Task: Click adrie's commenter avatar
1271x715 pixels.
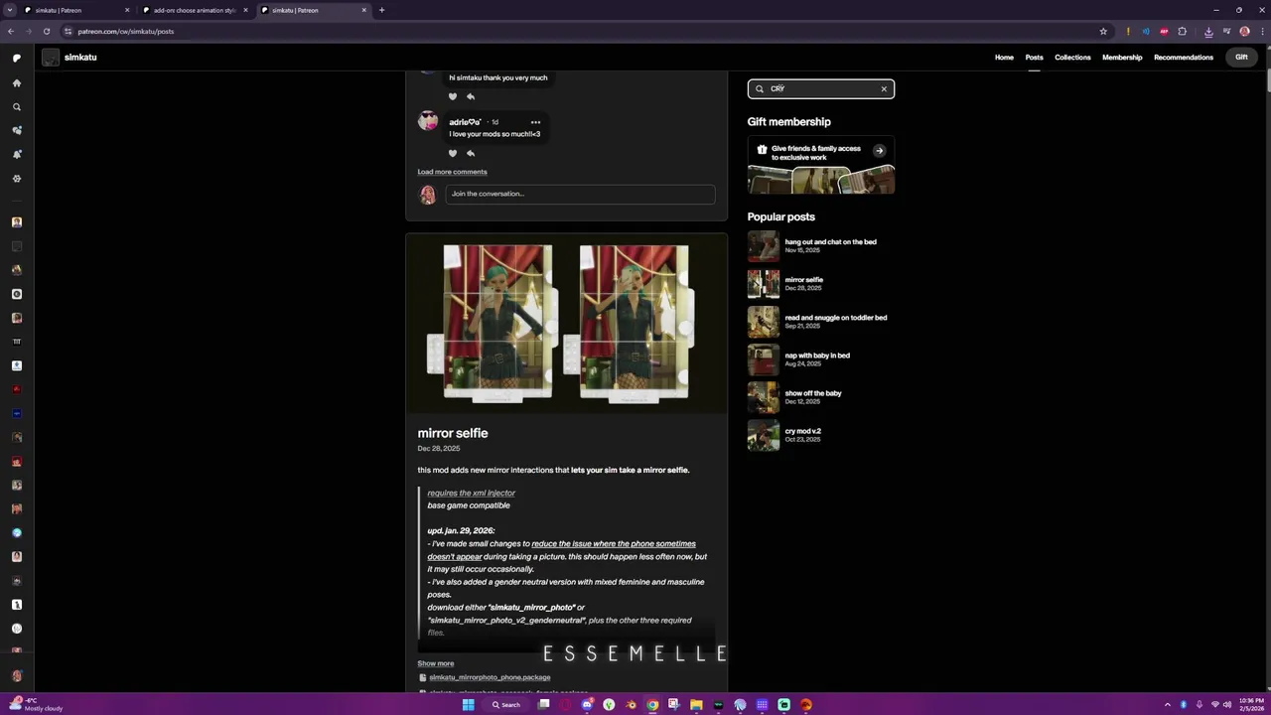Action: coord(428,121)
